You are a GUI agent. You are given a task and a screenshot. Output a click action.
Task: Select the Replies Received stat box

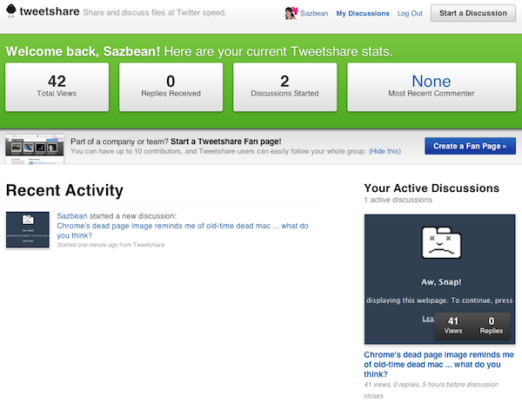171,88
